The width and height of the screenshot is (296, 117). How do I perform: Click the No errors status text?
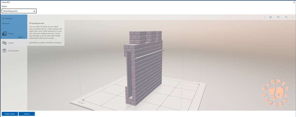6,24
